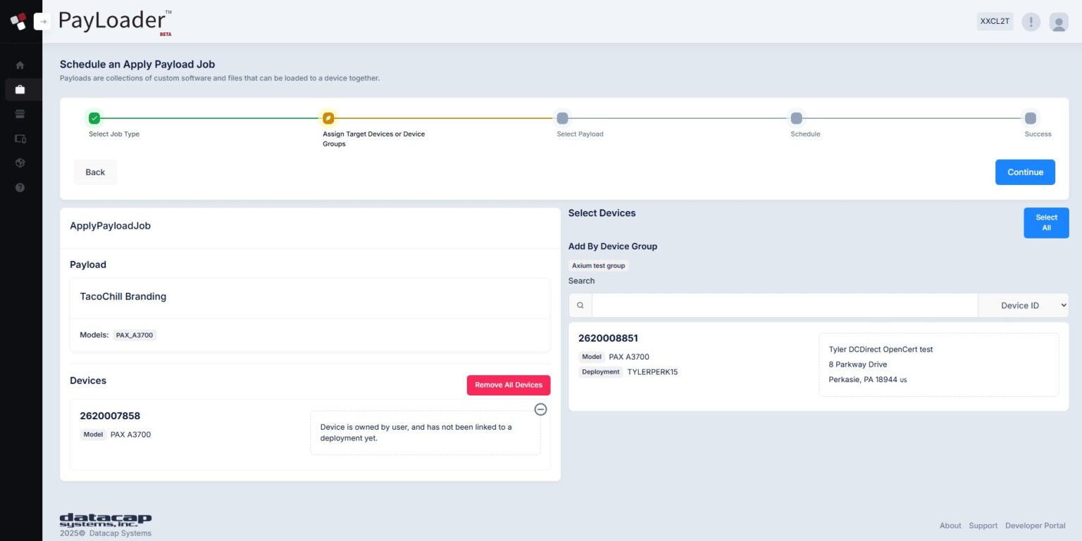Click the Back button
The width and height of the screenshot is (1082, 541).
(95, 172)
